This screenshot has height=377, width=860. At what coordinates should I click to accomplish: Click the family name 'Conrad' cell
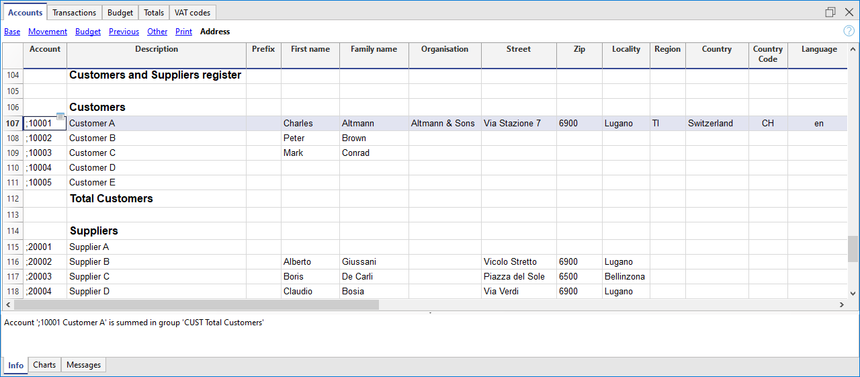pyautogui.click(x=374, y=153)
